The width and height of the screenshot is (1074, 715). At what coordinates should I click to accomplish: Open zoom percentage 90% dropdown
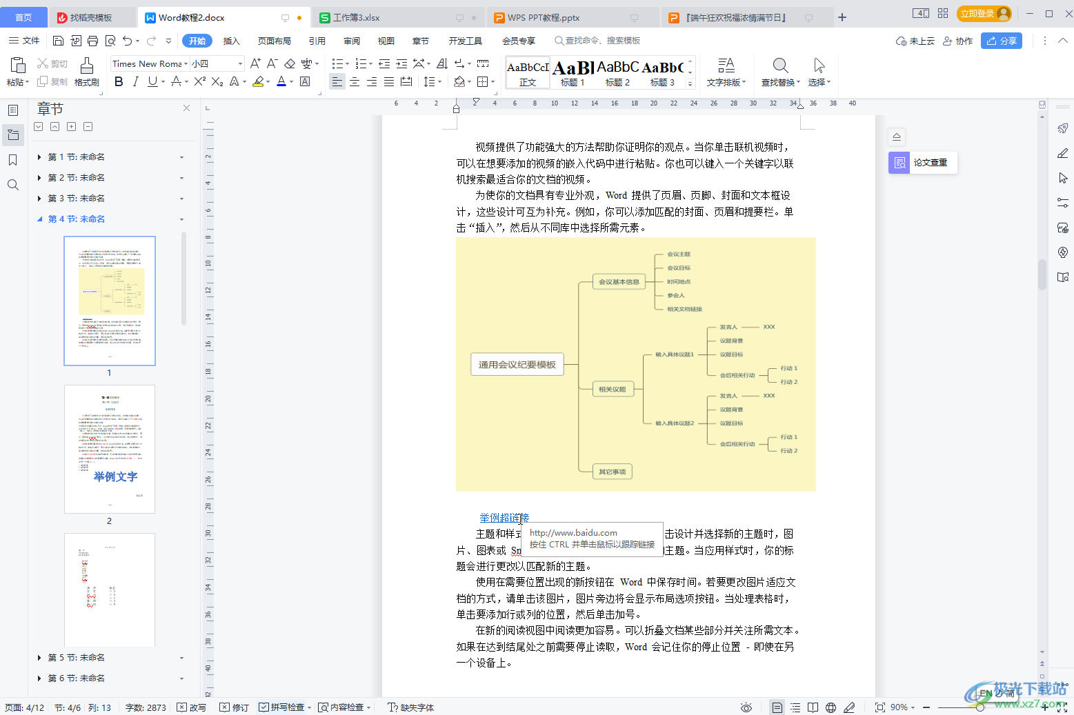click(903, 707)
